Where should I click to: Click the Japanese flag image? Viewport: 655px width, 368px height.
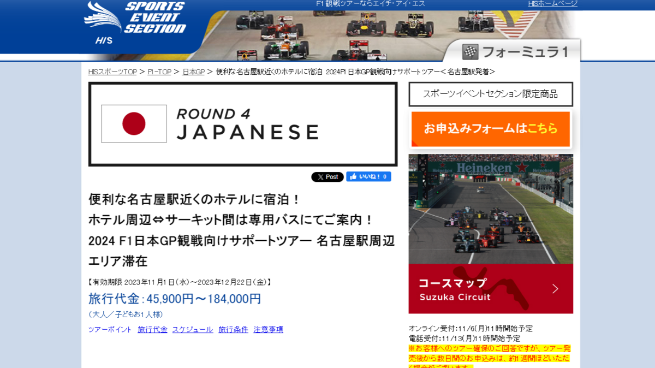(134, 123)
